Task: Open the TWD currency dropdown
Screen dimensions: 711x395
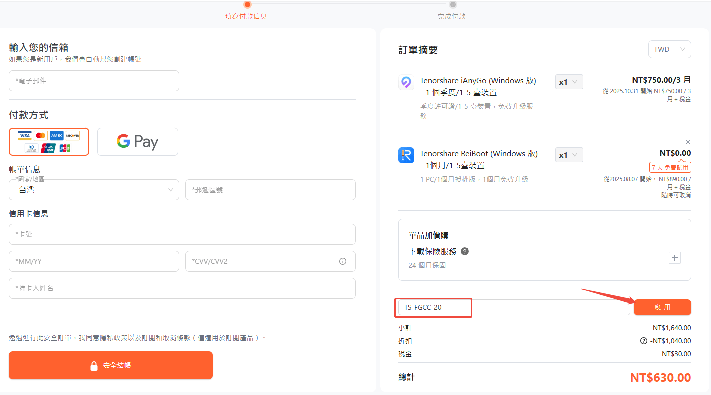Action: [x=669, y=49]
